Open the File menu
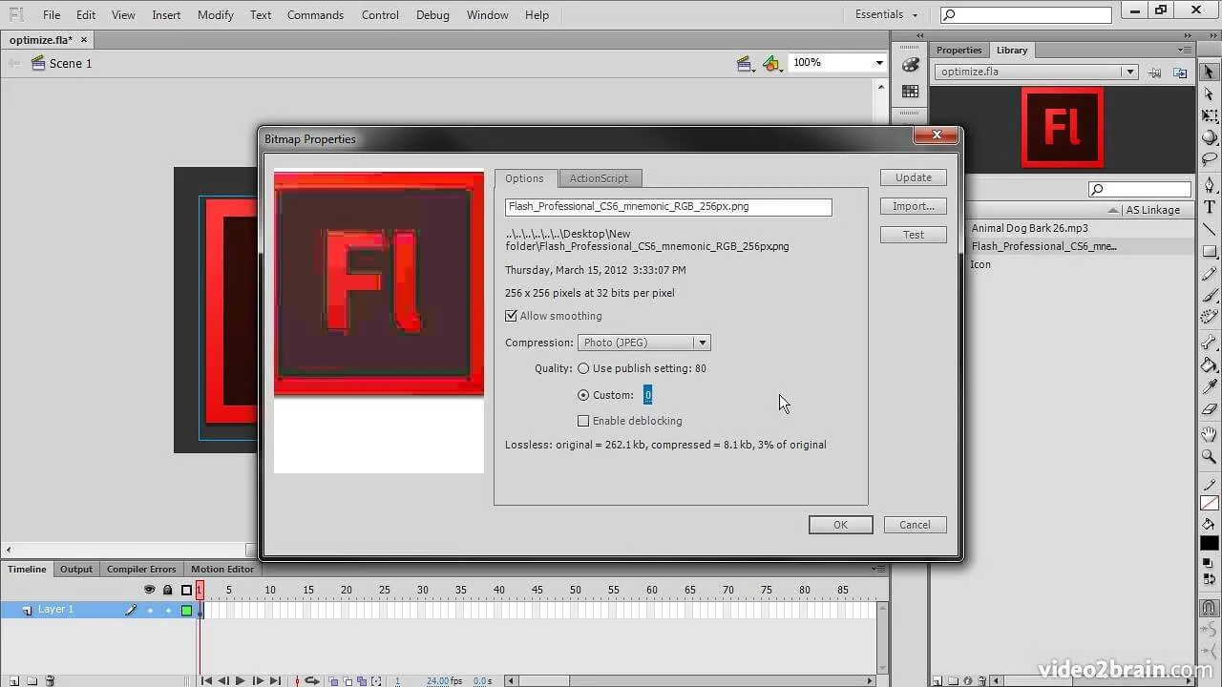This screenshot has height=687, width=1222. click(52, 15)
